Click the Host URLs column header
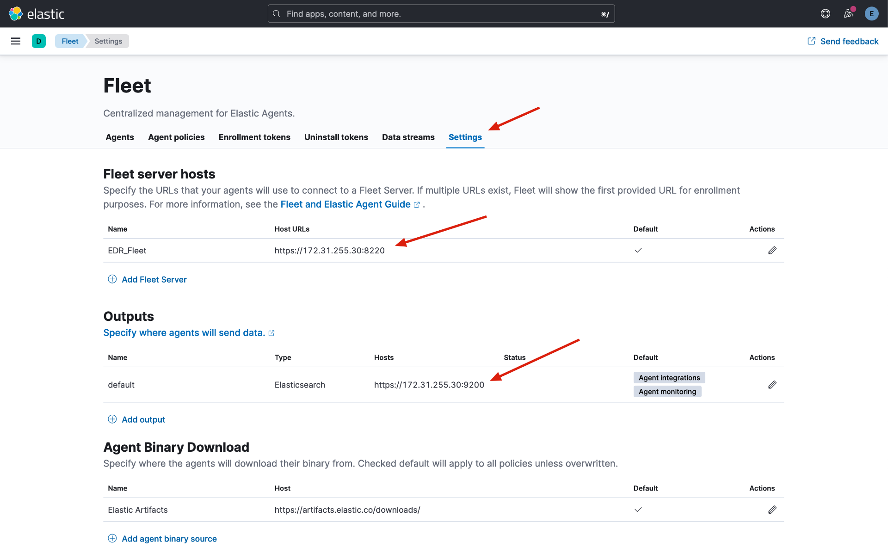Image resolution: width=888 pixels, height=553 pixels. (292, 229)
